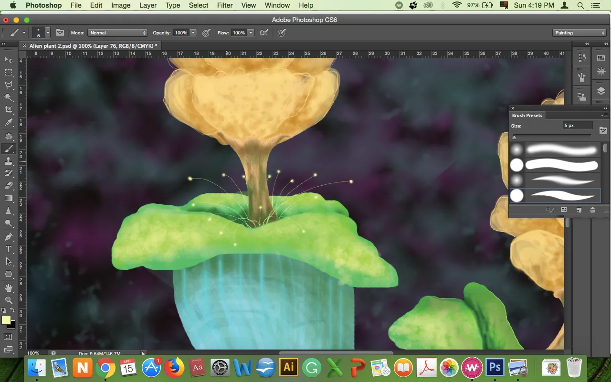The height and width of the screenshot is (382, 611).
Task: Open the Opacity slider arrow
Action: (x=193, y=32)
